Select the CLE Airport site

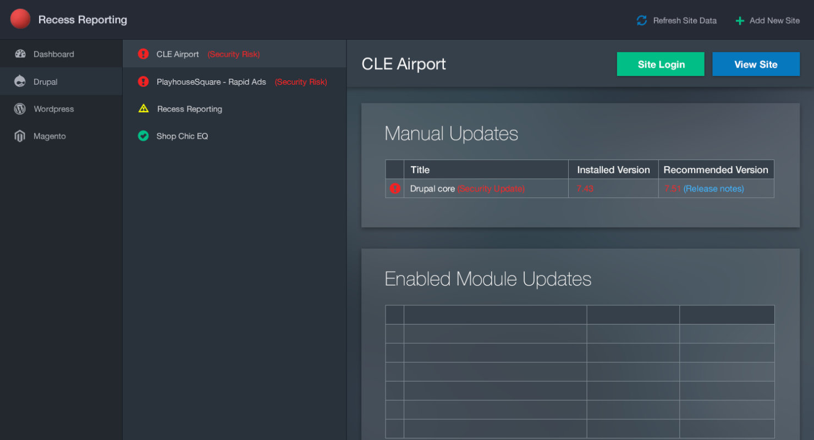pyautogui.click(x=234, y=54)
